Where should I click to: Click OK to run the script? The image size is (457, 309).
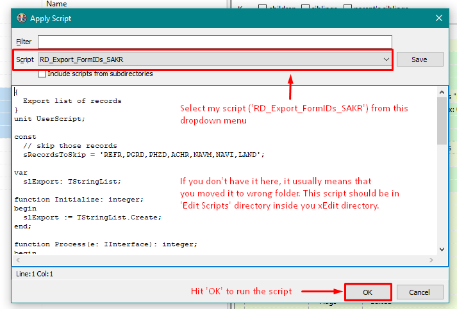[368, 292]
